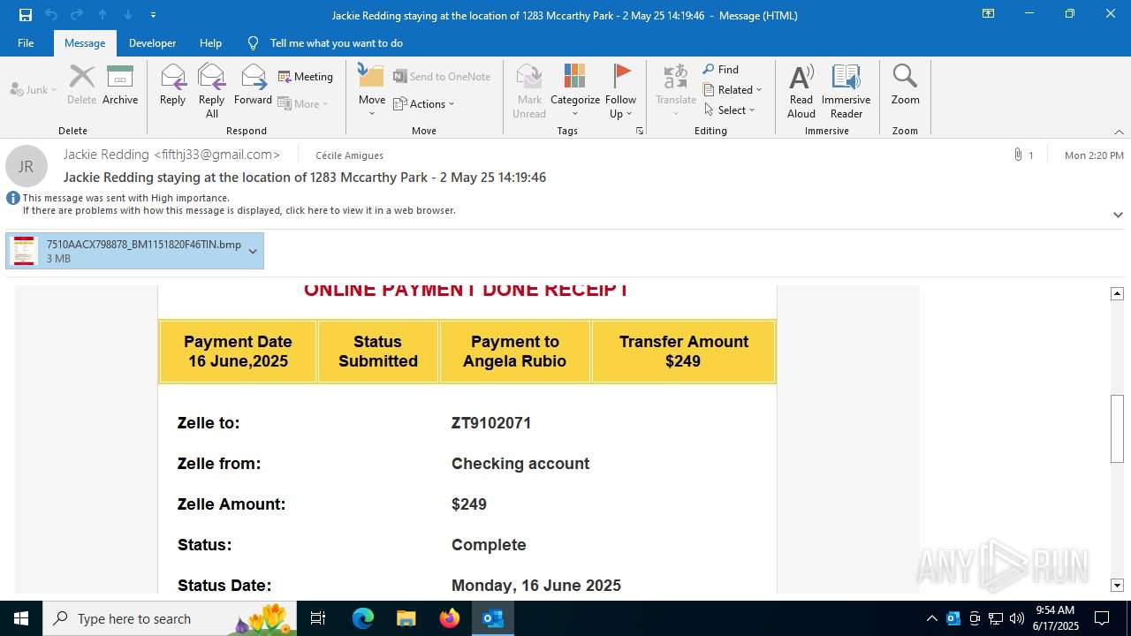
Task: Click the Checking account text
Action: (520, 464)
